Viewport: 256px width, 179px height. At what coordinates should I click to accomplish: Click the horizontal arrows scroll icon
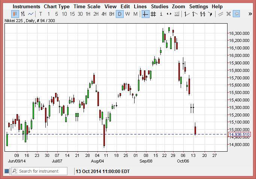[x=169, y=14]
